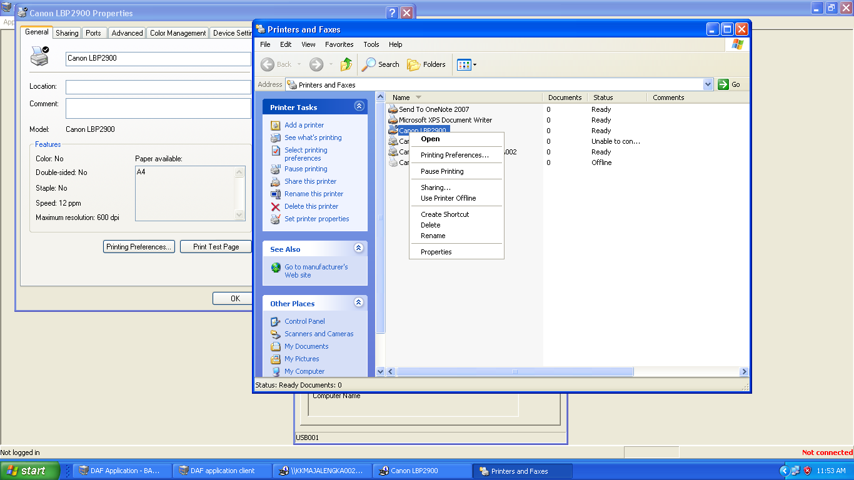Choose Rename in the context menu
The image size is (854, 480).
coord(456,236)
